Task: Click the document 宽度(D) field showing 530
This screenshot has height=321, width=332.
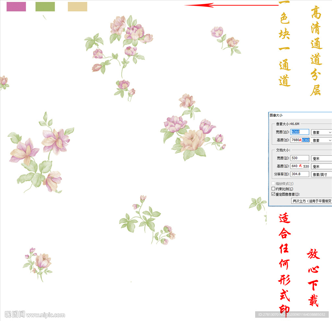Action: (x=300, y=157)
